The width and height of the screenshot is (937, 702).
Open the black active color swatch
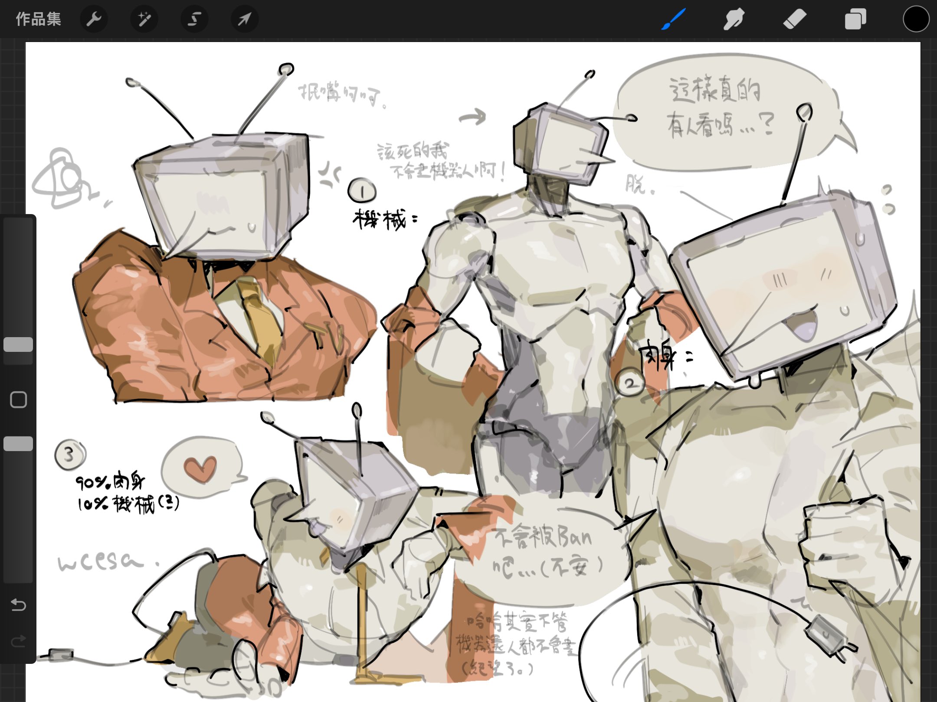click(x=916, y=19)
